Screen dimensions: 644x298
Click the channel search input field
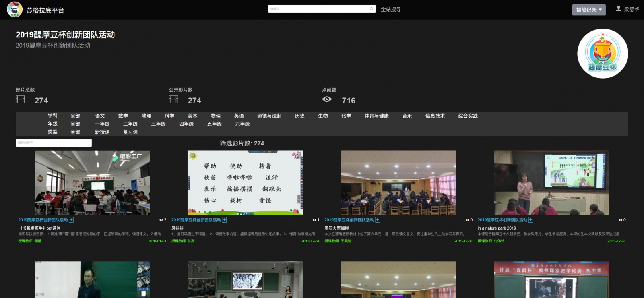[54, 143]
